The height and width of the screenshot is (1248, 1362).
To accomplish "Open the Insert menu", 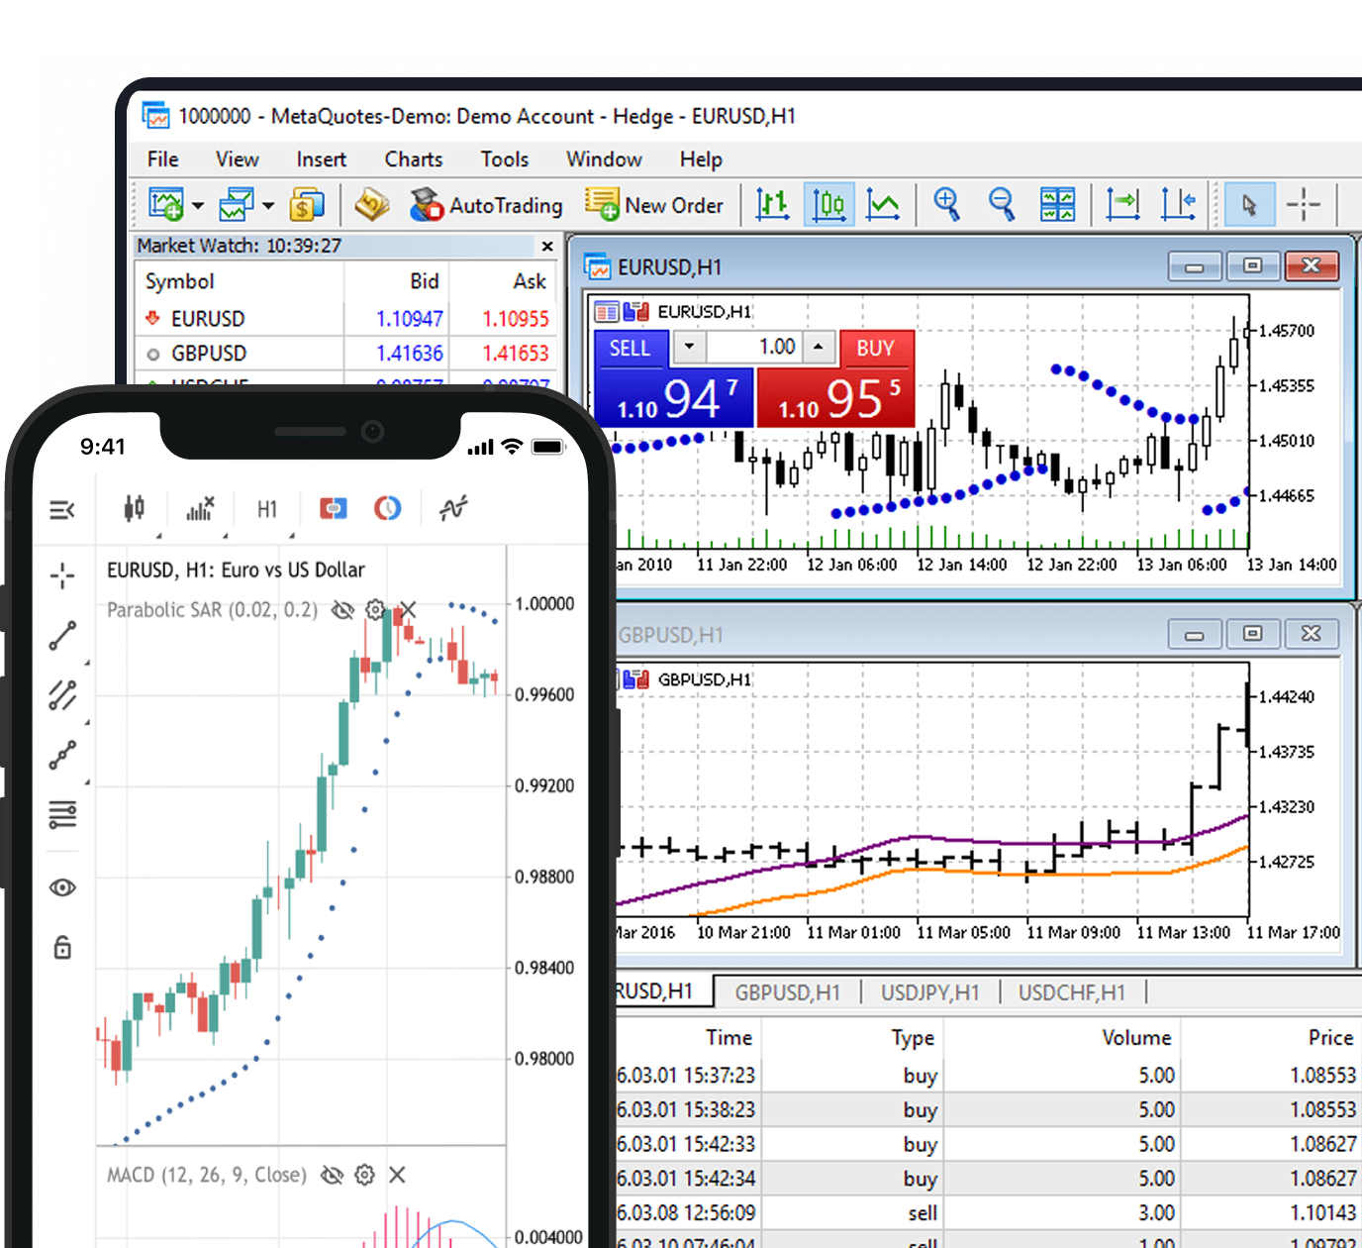I will pyautogui.click(x=322, y=159).
